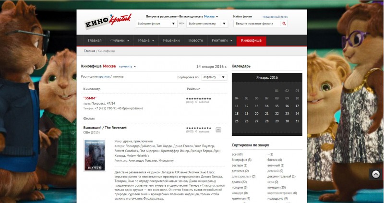This screenshot has width=384, height=203.
Task: Collapse The Revenant film details with minus button
Action: [x=218, y=130]
